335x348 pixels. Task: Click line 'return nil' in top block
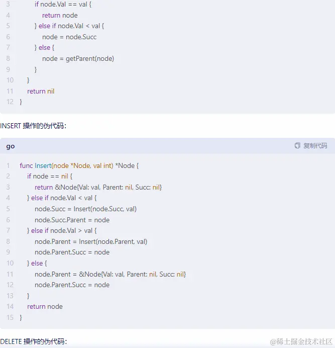pyautogui.click(x=41, y=91)
